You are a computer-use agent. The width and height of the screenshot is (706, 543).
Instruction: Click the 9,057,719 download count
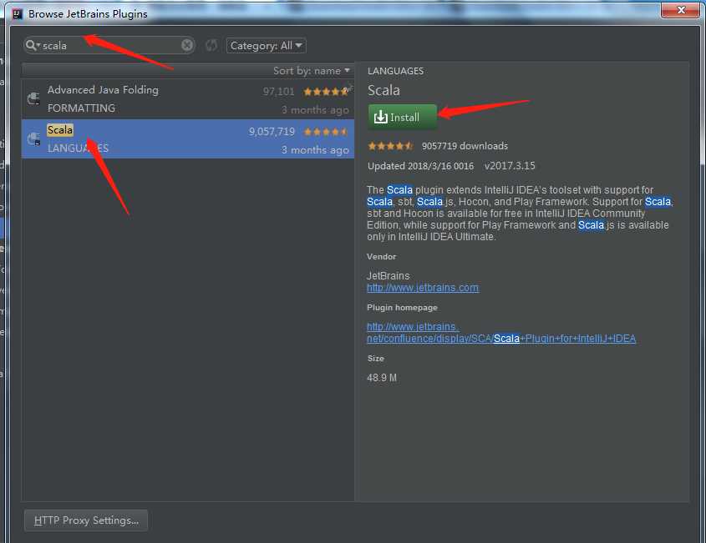tap(272, 132)
